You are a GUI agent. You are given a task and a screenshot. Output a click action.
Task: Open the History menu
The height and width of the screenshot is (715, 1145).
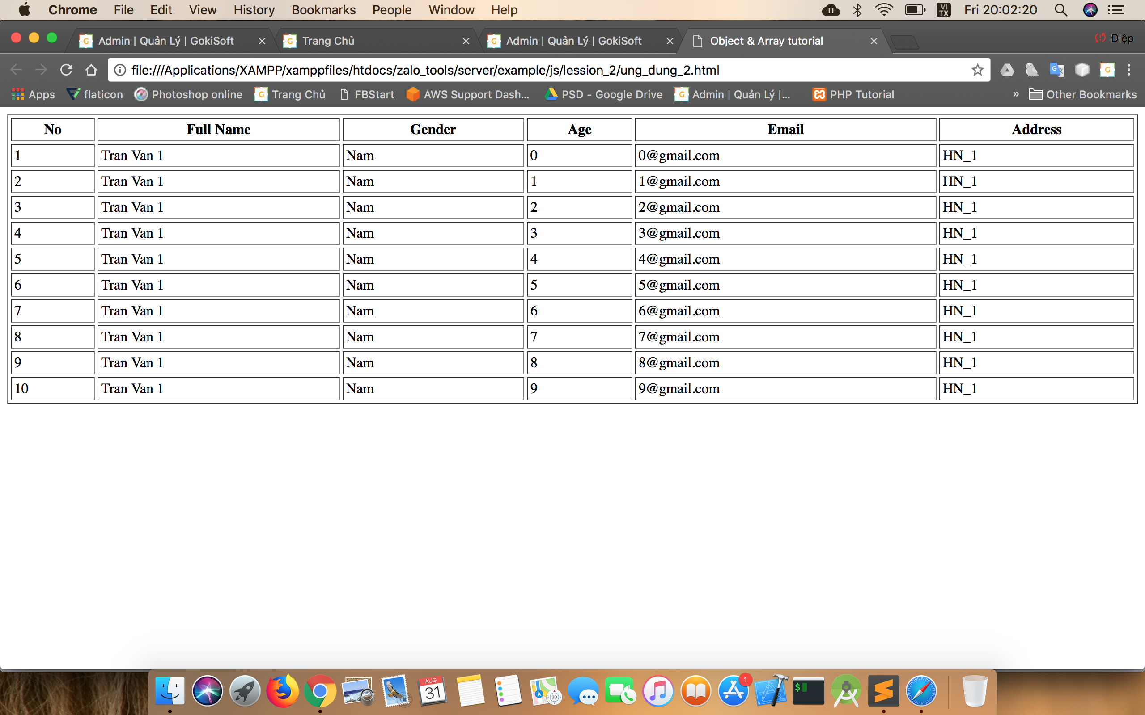click(254, 10)
